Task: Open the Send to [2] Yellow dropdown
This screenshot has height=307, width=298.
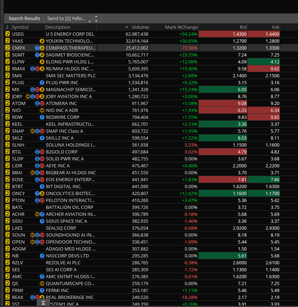Action: pyautogui.click(x=67, y=18)
